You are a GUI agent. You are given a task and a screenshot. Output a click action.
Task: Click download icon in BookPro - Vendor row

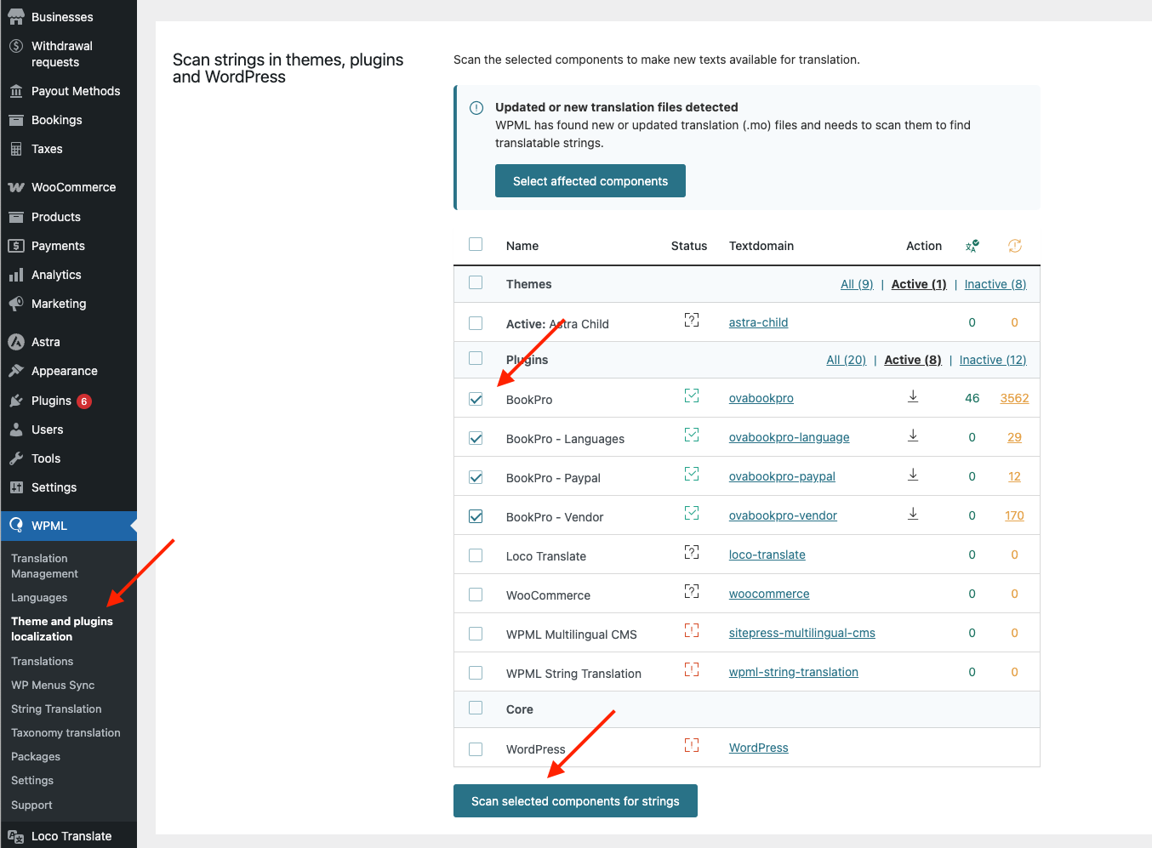click(x=913, y=514)
